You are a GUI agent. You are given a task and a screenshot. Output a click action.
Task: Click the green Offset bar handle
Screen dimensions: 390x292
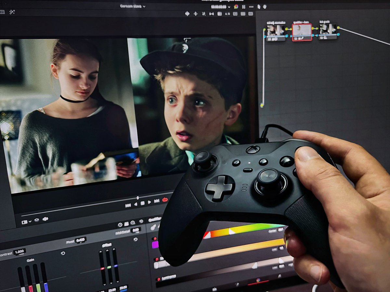[x=109, y=267]
